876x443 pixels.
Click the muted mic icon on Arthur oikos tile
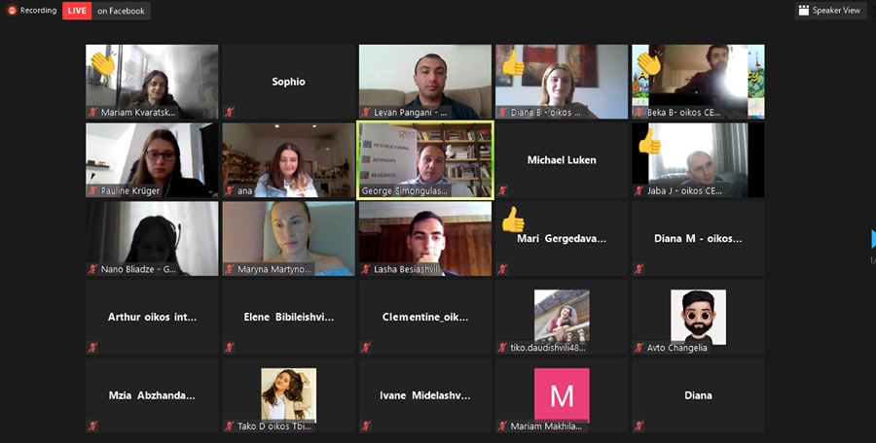click(x=92, y=347)
